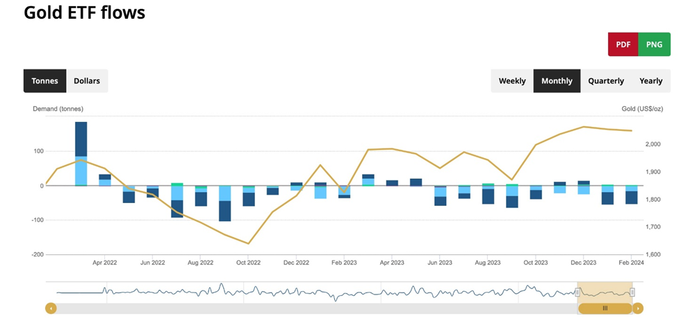
Task: Switch units to Dollars
Action: [87, 81]
